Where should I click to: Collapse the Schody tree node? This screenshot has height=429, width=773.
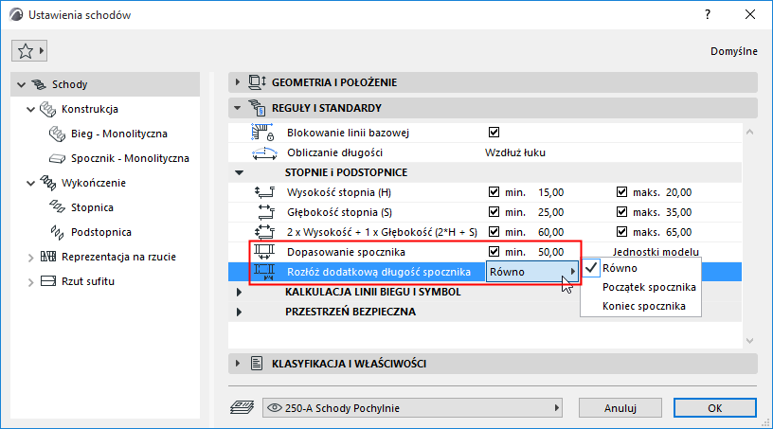[x=21, y=85]
